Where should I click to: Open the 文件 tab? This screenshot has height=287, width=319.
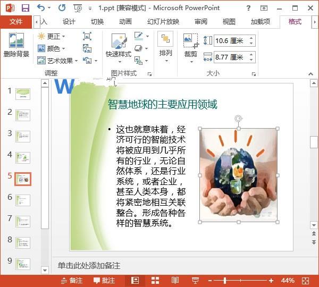point(16,22)
